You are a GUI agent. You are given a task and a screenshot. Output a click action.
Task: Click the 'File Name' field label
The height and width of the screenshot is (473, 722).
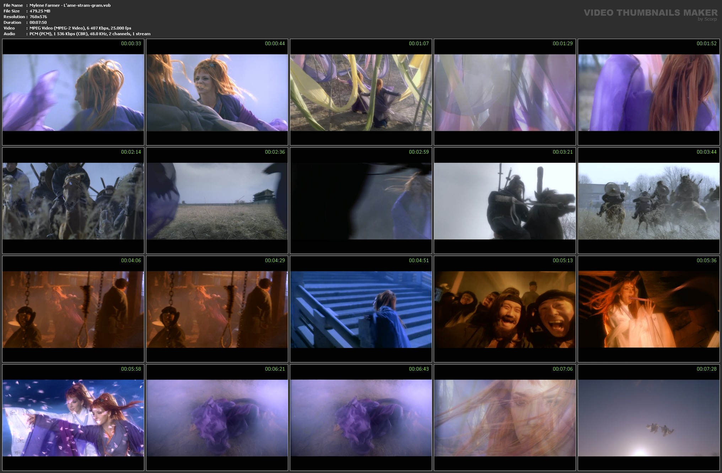[x=13, y=5]
